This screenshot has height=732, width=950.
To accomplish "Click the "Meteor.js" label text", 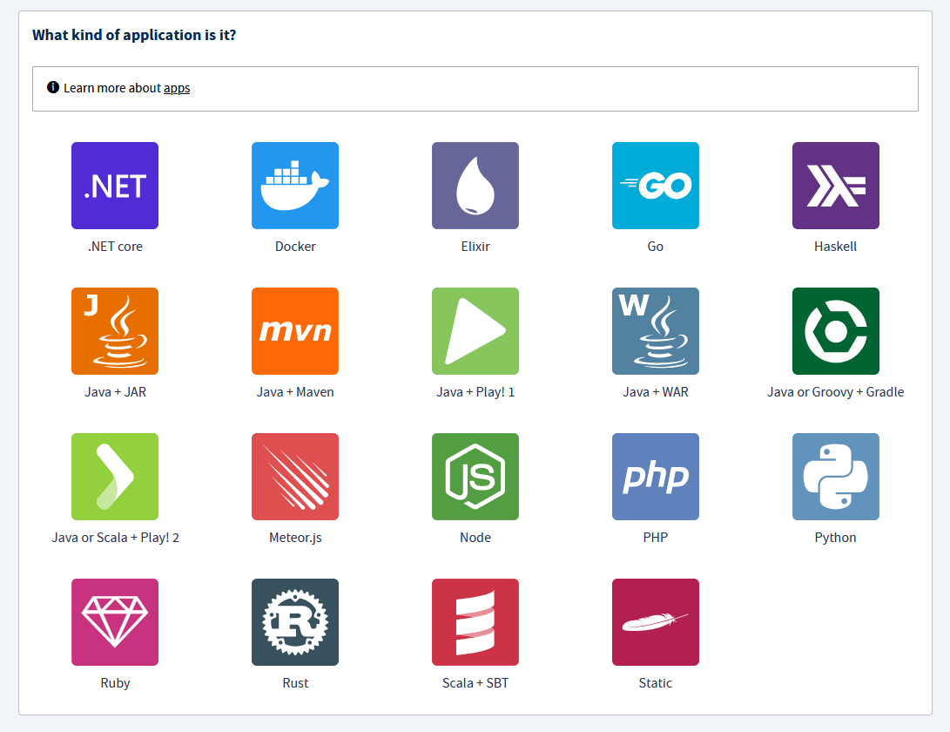I will pyautogui.click(x=295, y=538).
